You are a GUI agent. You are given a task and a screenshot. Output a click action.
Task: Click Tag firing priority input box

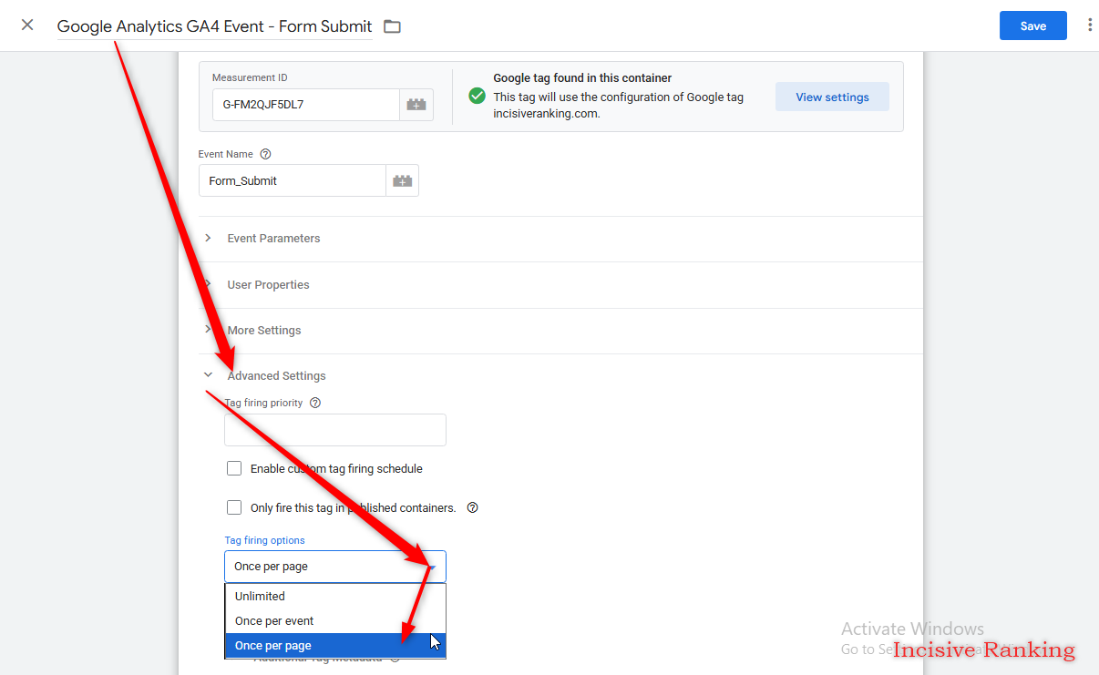click(x=335, y=430)
